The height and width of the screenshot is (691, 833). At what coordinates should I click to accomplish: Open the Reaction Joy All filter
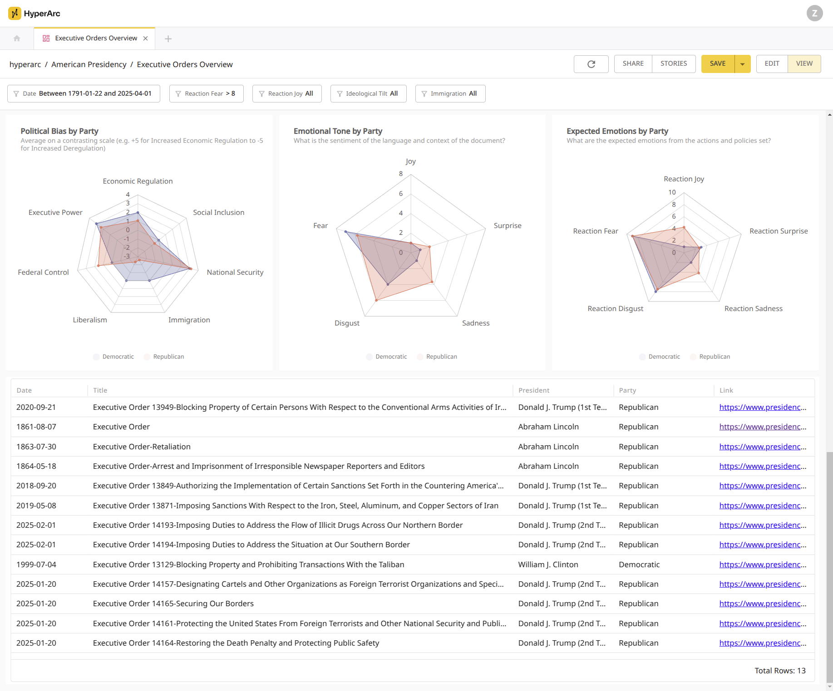[287, 94]
